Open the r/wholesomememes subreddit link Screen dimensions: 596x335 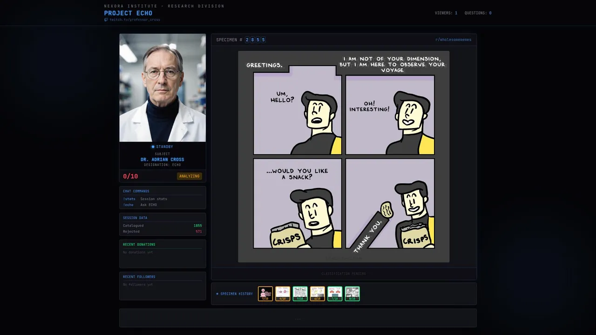453,40
